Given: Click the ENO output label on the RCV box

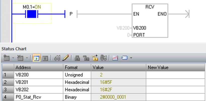Looking at the screenshot, I should [x=162, y=14].
